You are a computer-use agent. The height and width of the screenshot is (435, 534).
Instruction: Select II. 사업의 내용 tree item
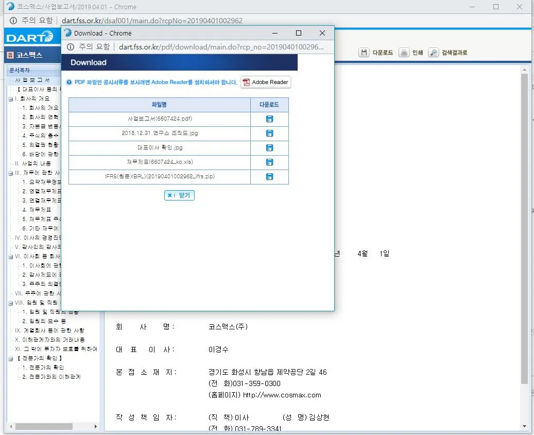[33, 163]
